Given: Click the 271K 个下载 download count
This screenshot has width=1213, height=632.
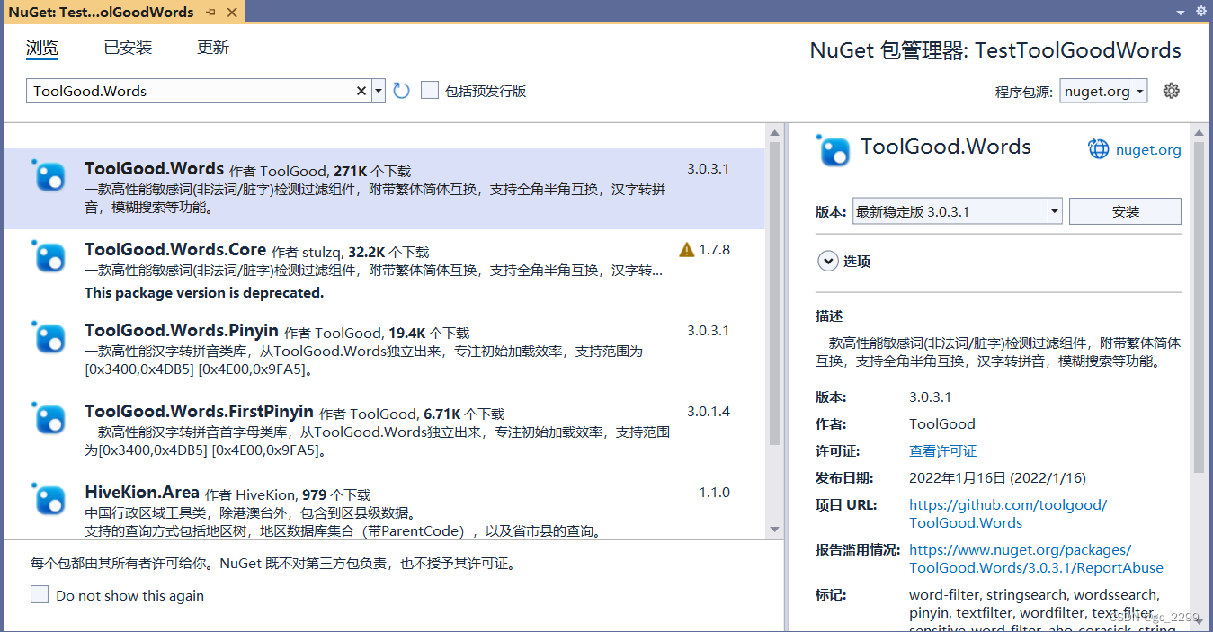Looking at the screenshot, I should tap(372, 171).
